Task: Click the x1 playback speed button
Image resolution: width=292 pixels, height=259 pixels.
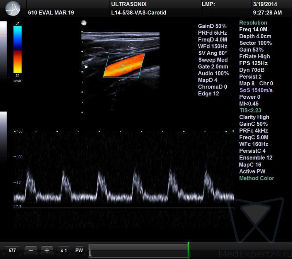Action: (64, 250)
